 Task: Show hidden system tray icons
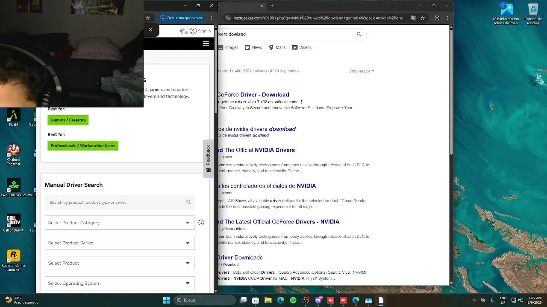pyautogui.click(x=474, y=300)
